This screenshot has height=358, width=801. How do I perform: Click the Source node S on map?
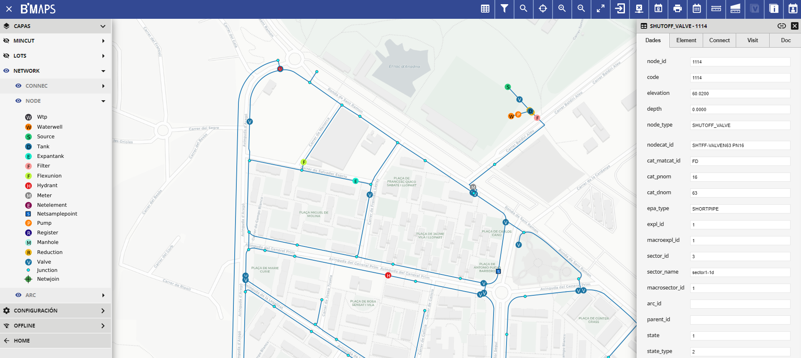pyautogui.click(x=508, y=87)
